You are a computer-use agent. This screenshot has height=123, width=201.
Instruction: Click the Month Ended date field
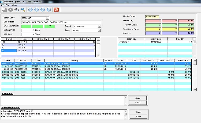tap(152, 17)
